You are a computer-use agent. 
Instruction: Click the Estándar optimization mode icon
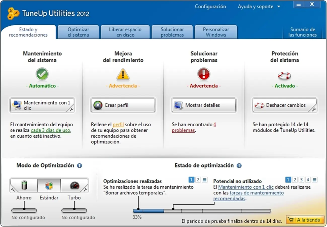click(49, 185)
